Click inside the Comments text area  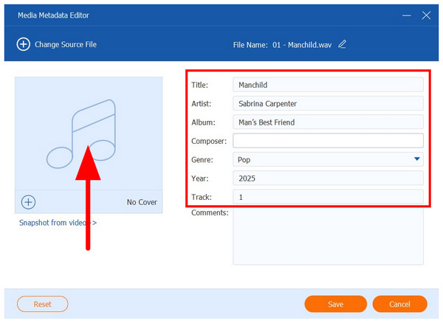[x=328, y=237]
